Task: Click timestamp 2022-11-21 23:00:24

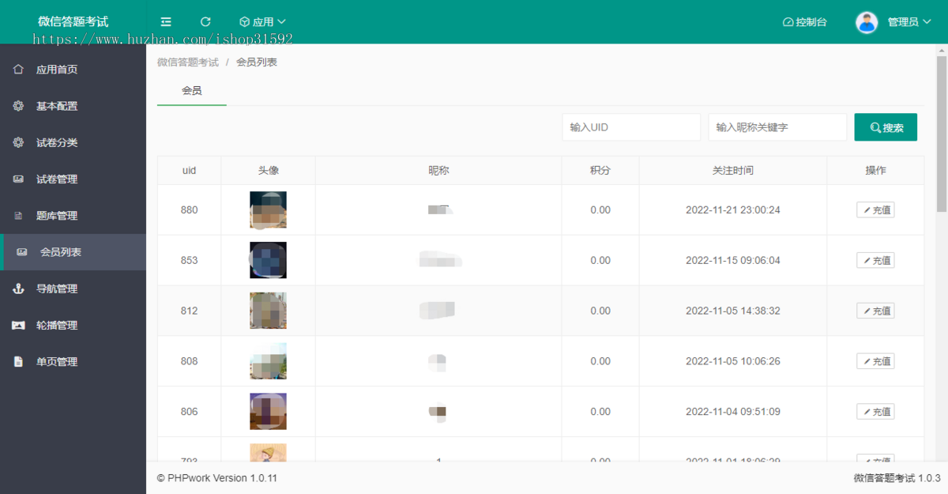Action: [x=733, y=210]
